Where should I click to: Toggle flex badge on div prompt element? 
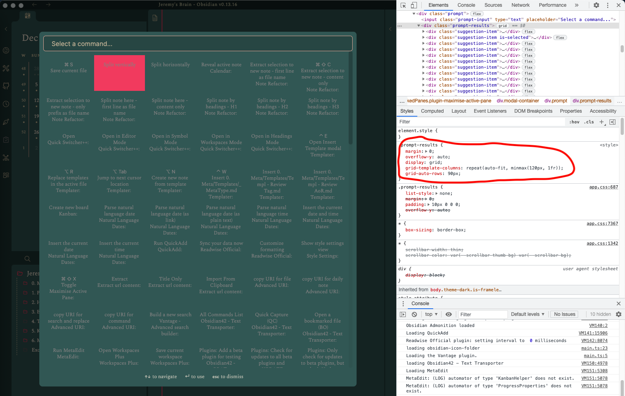477,14
